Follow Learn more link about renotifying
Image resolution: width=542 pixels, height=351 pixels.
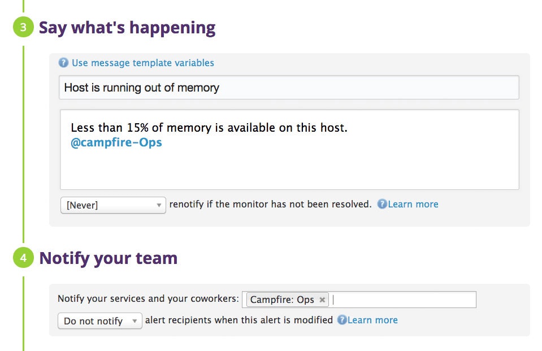(x=413, y=204)
